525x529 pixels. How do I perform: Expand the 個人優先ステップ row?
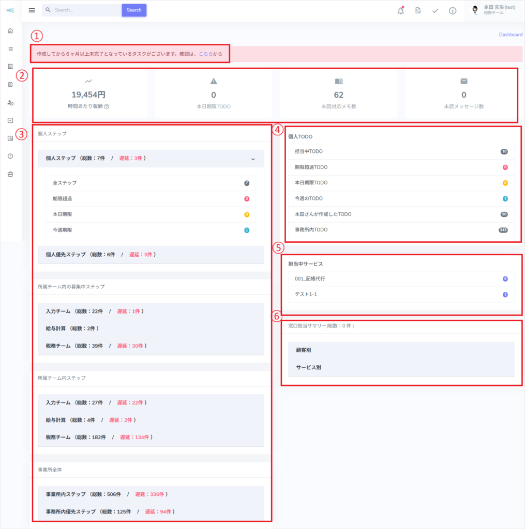pyautogui.click(x=151, y=254)
